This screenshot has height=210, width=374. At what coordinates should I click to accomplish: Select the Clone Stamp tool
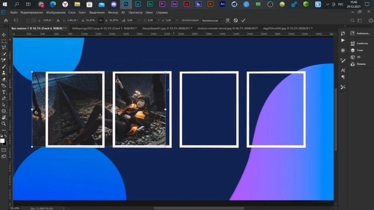[x=4, y=73]
